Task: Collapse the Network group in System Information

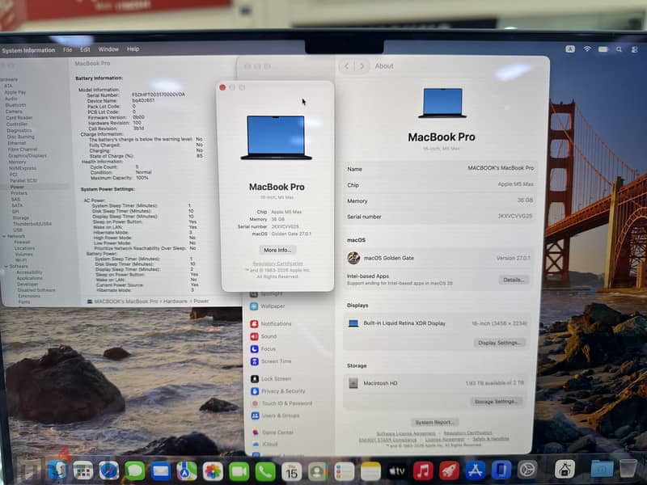Action: pos(4,236)
